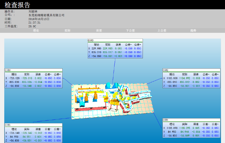Select the 趋势 column header
225x143 pixels.
click(193, 31)
